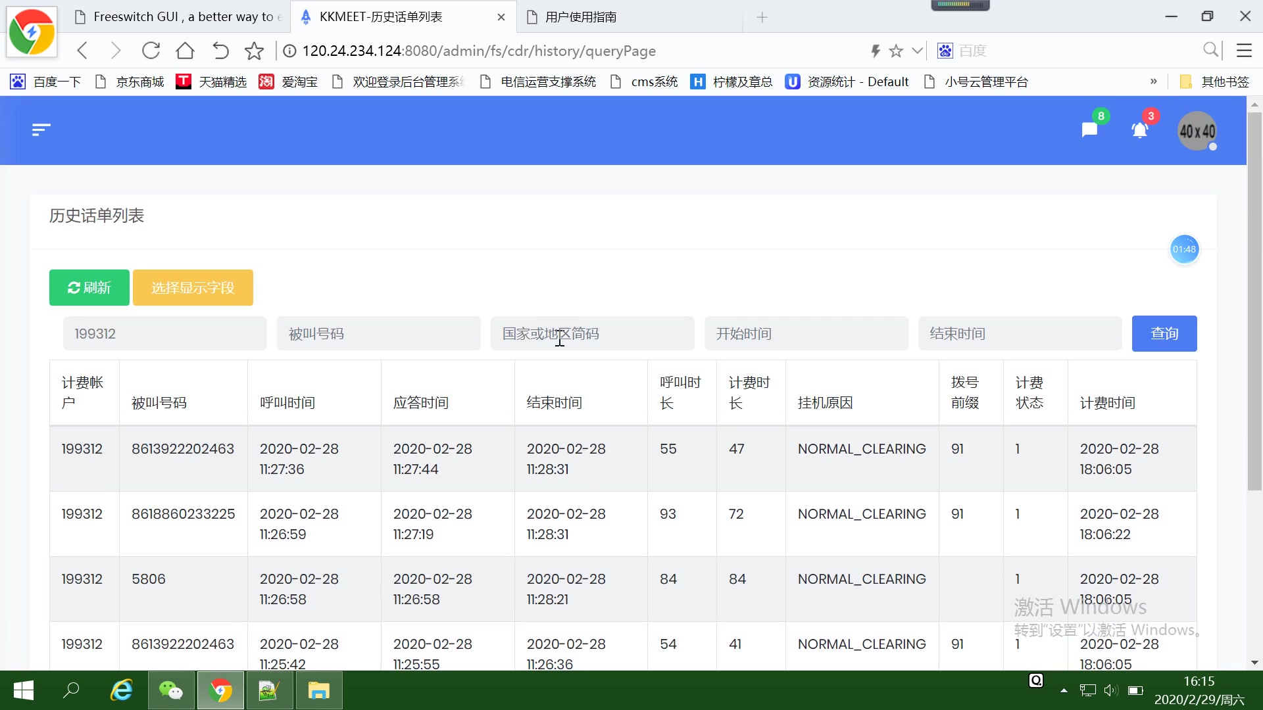The height and width of the screenshot is (710, 1263).
Task: Open the 小号云管理平台 bookmark
Action: [x=976, y=82]
